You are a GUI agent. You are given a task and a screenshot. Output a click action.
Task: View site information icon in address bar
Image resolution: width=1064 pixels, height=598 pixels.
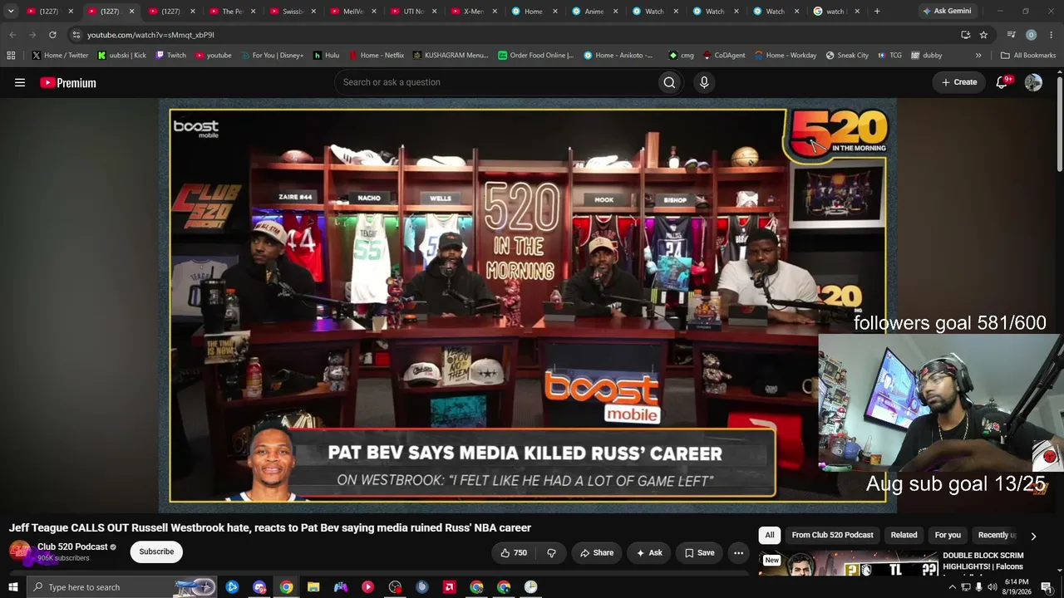tap(76, 35)
